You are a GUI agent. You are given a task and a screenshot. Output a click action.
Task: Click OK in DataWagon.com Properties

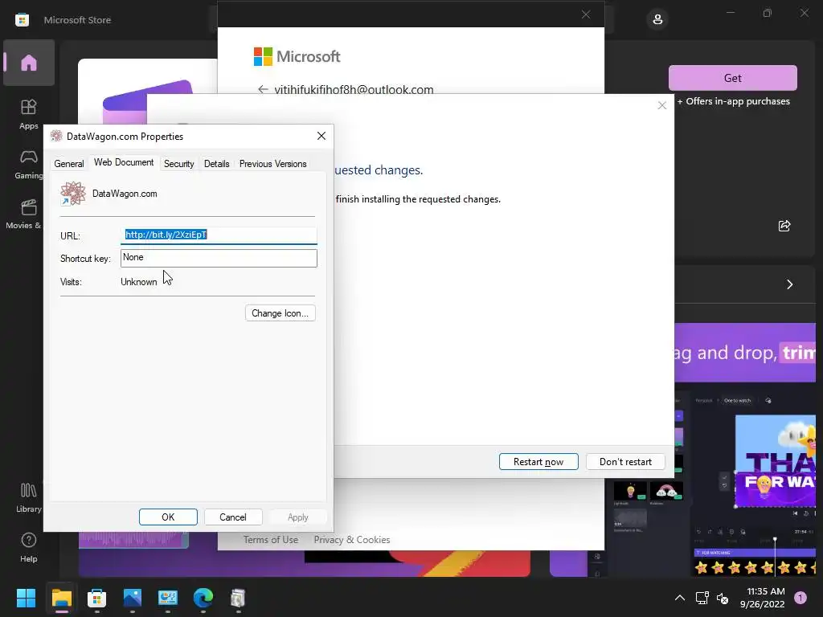(168, 517)
